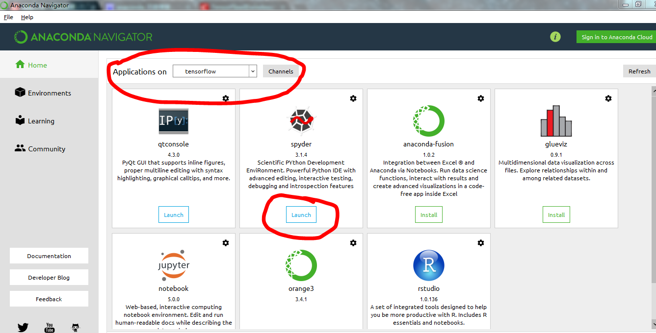The width and height of the screenshot is (656, 333).
Task: Click the qtconsole IPython icon
Action: 174,121
